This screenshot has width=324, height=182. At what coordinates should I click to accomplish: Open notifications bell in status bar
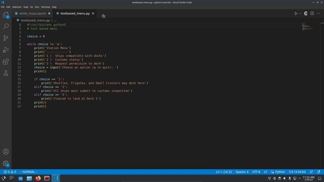318,172
